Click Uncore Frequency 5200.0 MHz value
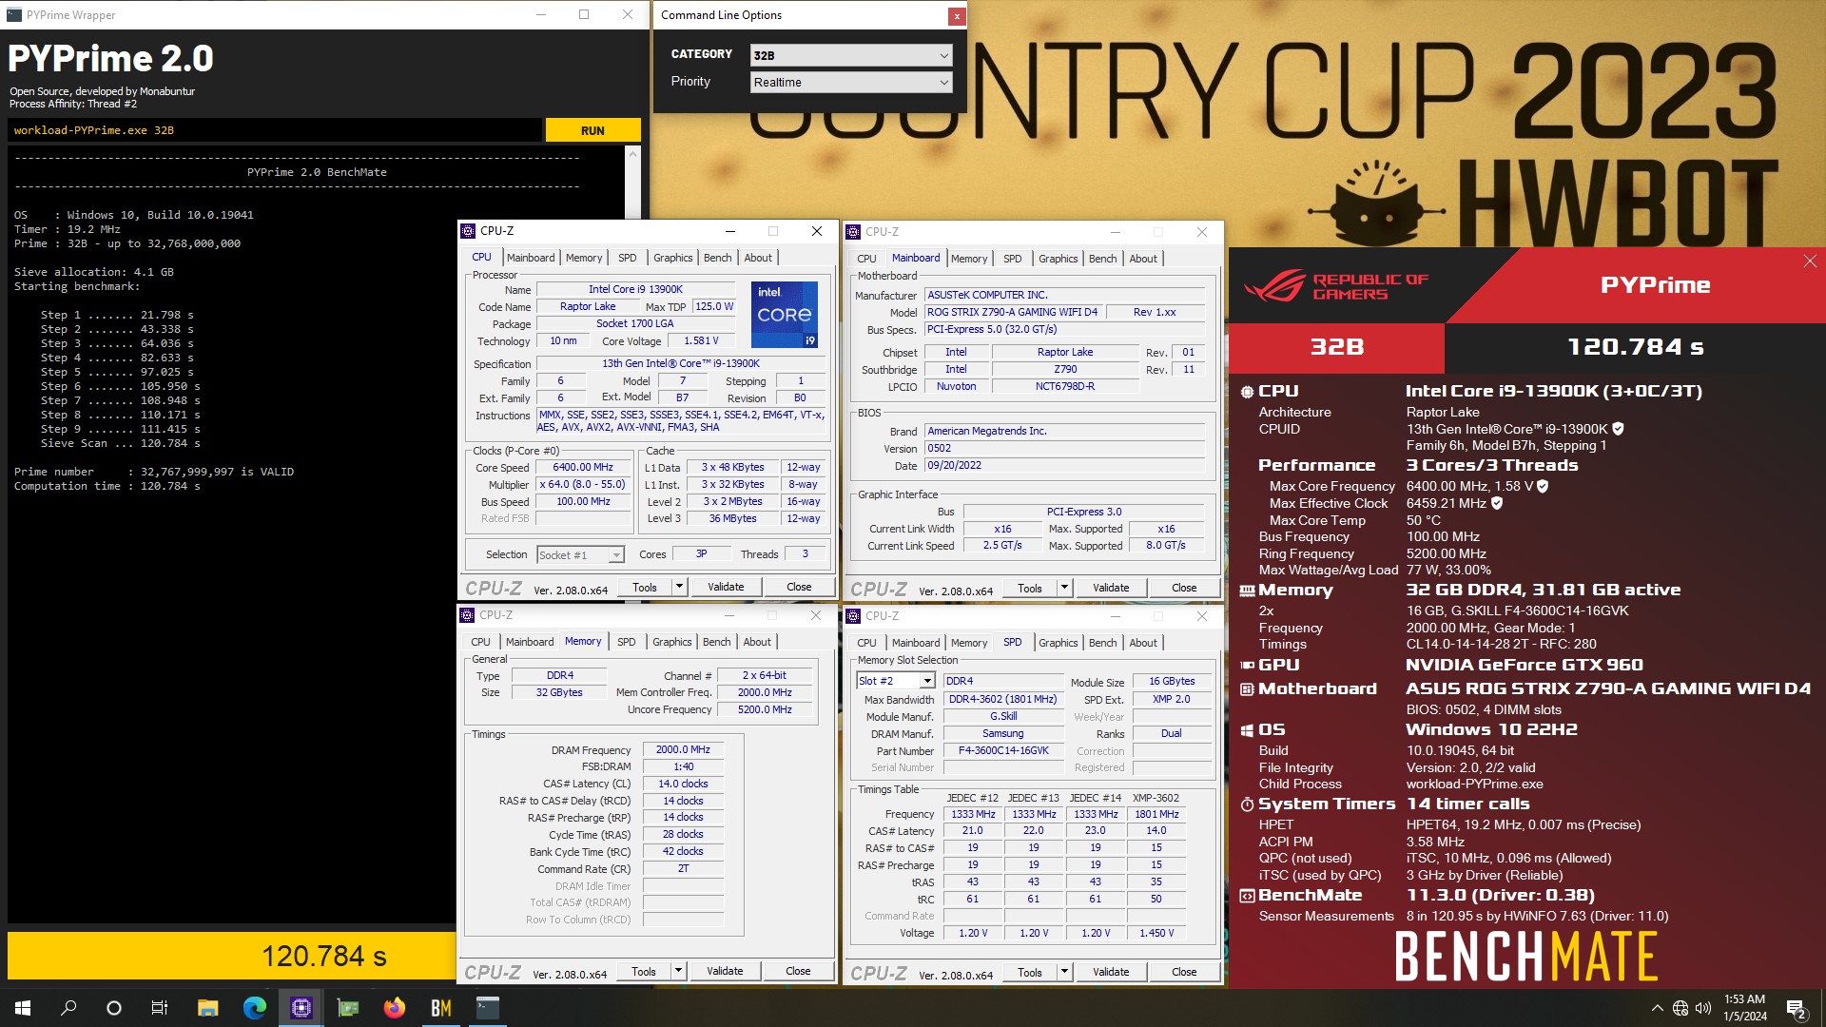This screenshot has width=1826, height=1027. click(765, 709)
